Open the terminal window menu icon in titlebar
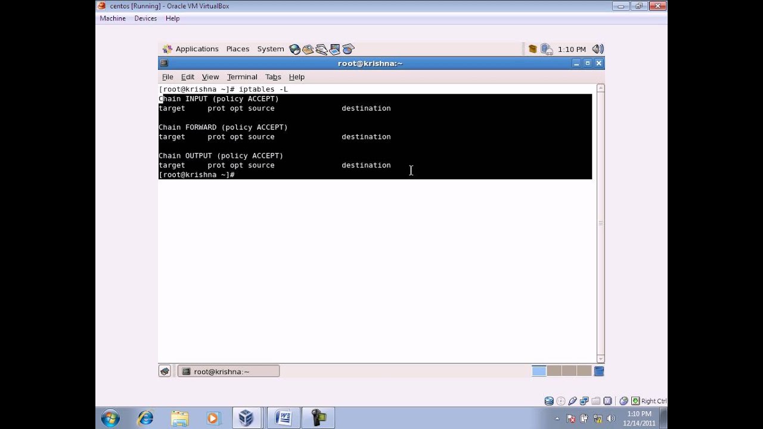This screenshot has height=429, width=763. (x=164, y=63)
